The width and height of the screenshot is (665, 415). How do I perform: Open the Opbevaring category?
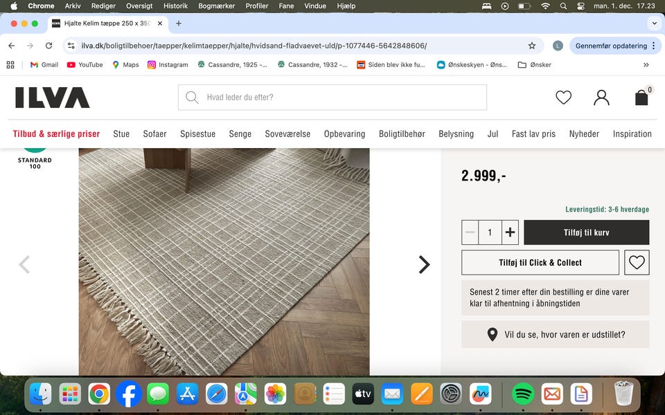pyautogui.click(x=344, y=133)
